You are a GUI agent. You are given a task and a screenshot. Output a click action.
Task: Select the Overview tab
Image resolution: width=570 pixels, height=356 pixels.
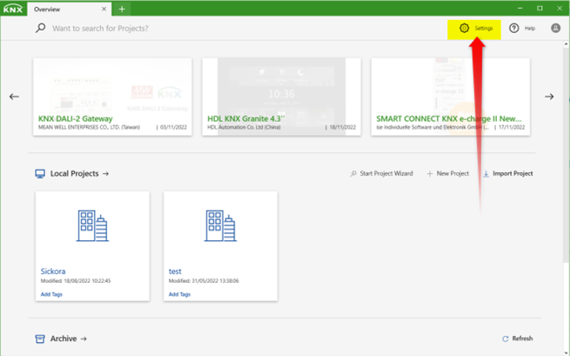pos(68,9)
